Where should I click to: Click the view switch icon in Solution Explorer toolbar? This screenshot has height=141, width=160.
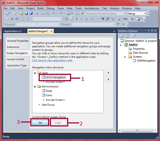(x=132, y=36)
